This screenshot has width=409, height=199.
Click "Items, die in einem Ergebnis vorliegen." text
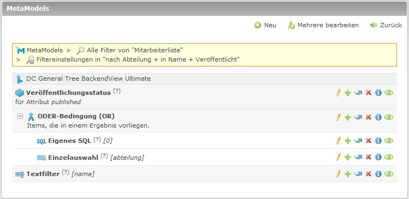(x=88, y=125)
